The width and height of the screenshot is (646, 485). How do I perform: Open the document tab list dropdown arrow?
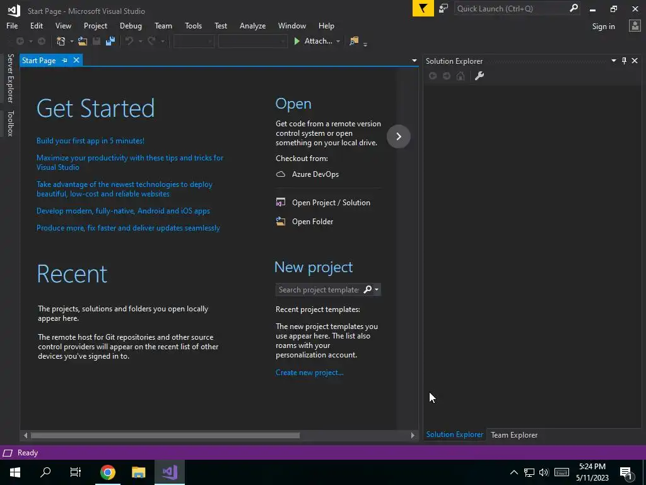pyautogui.click(x=414, y=61)
